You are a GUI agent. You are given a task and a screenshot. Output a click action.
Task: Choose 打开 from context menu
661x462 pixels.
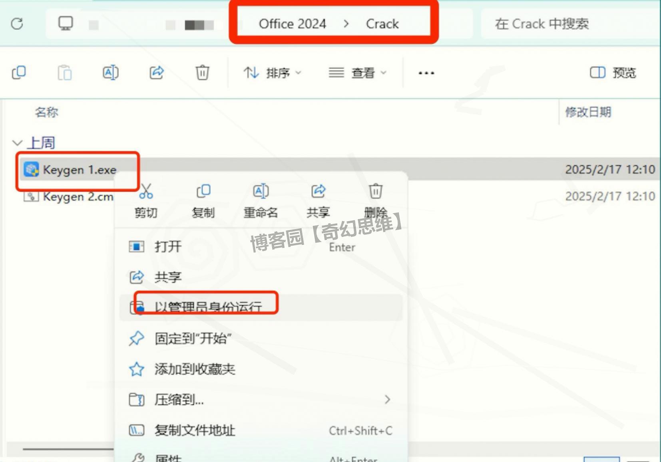click(261, 246)
